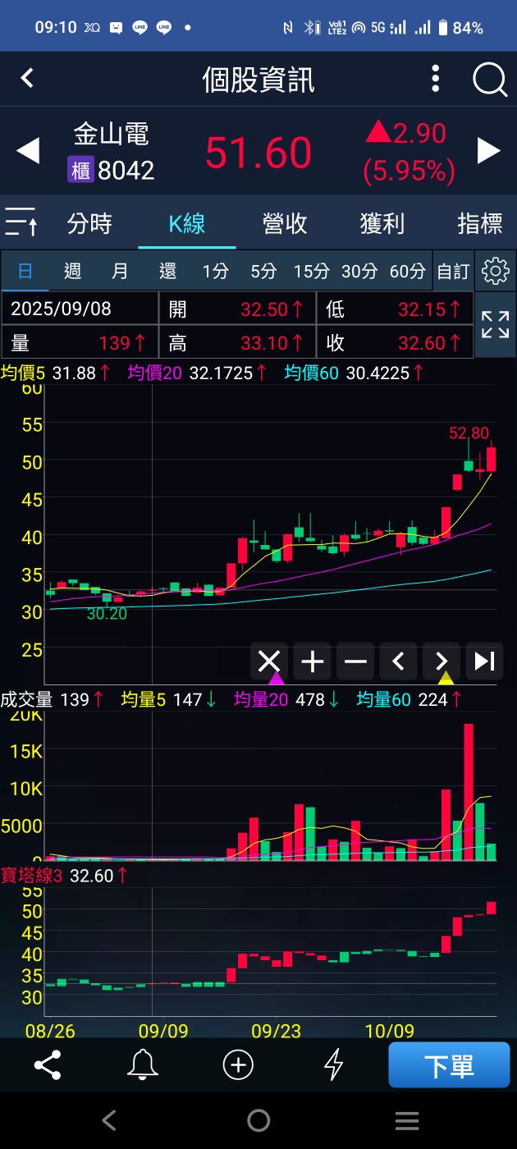Switch to the 分時 tab
Viewport: 517px width, 1149px height.
89,223
